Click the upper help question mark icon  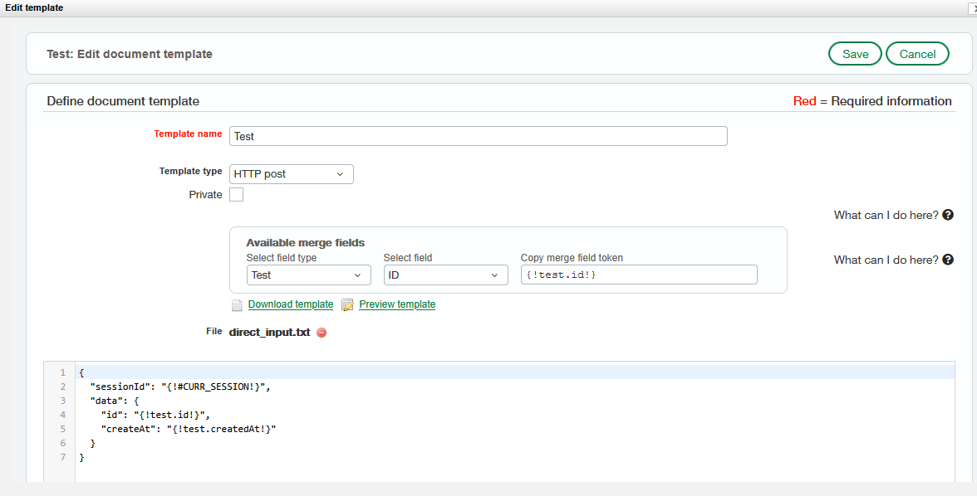(x=948, y=215)
